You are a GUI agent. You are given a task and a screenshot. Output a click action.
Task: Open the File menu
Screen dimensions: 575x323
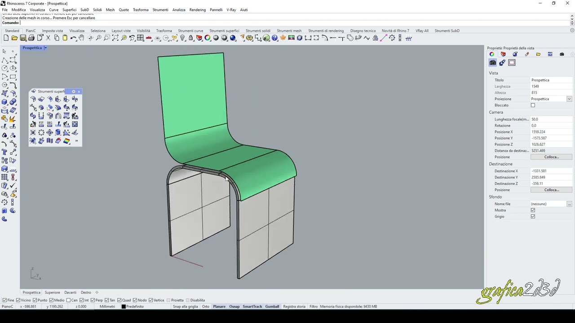5,9
